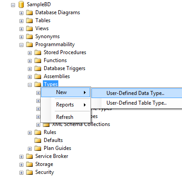Select the Database Diagrams label

(58, 12)
